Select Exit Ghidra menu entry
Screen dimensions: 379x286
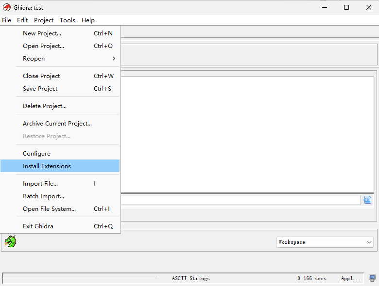pyautogui.click(x=60, y=226)
